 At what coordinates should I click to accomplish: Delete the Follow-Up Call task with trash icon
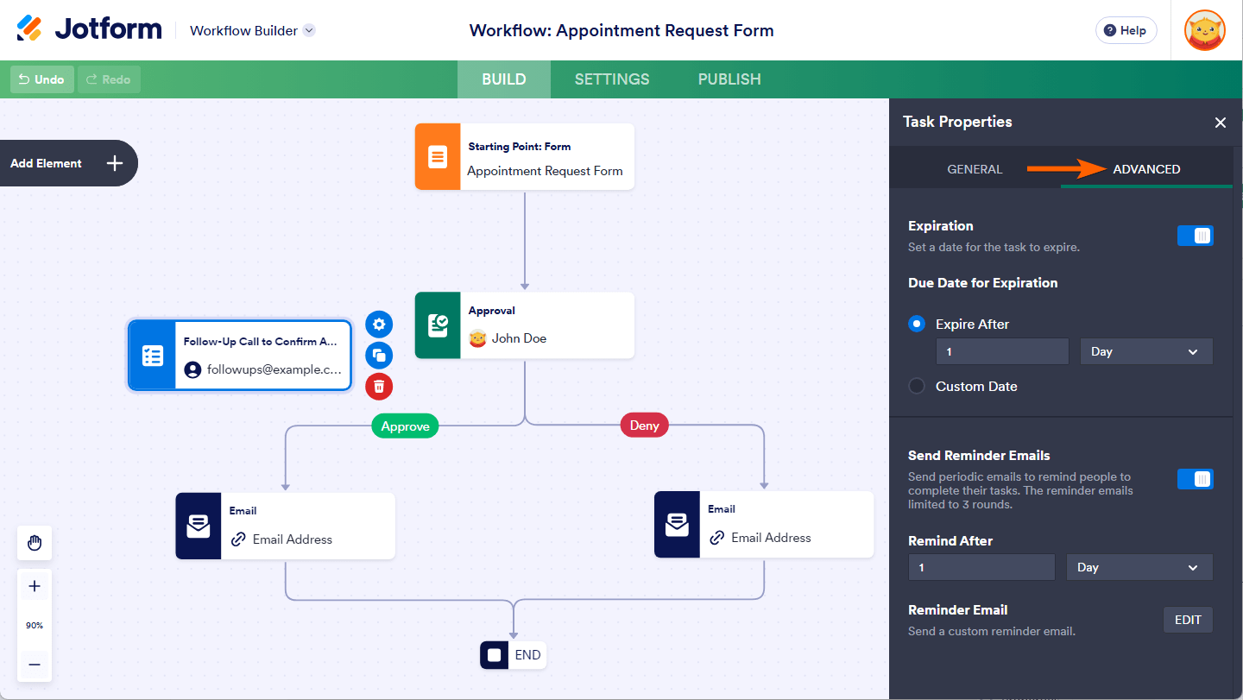(x=379, y=386)
